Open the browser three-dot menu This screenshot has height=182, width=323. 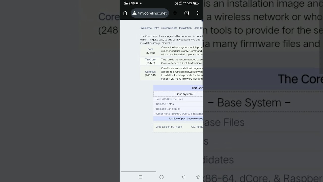[x=198, y=13]
